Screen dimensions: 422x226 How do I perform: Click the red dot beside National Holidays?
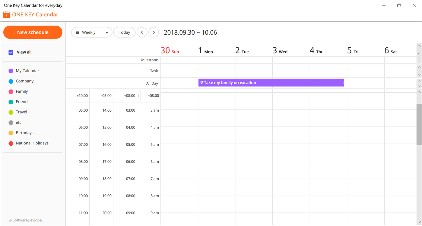[x=10, y=143]
